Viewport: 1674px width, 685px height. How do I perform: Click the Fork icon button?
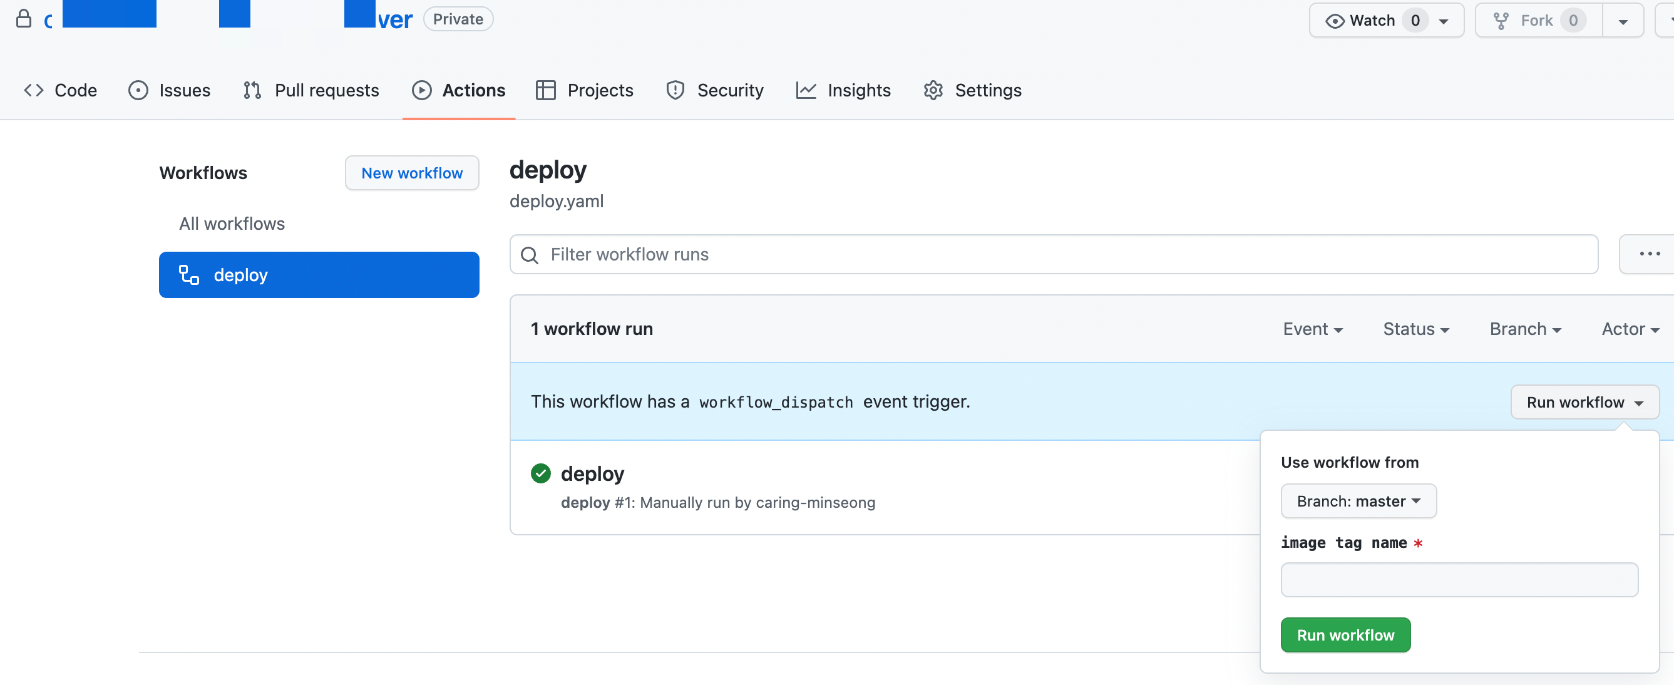(1501, 21)
